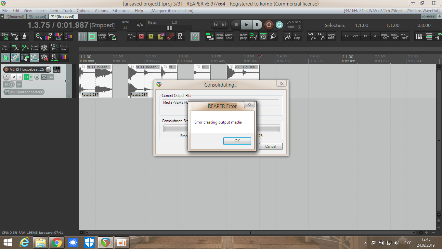Open the track IN record-input dropdown arrow
Viewport: 442px width, 249px height.
pyautogui.click(x=12, y=85)
